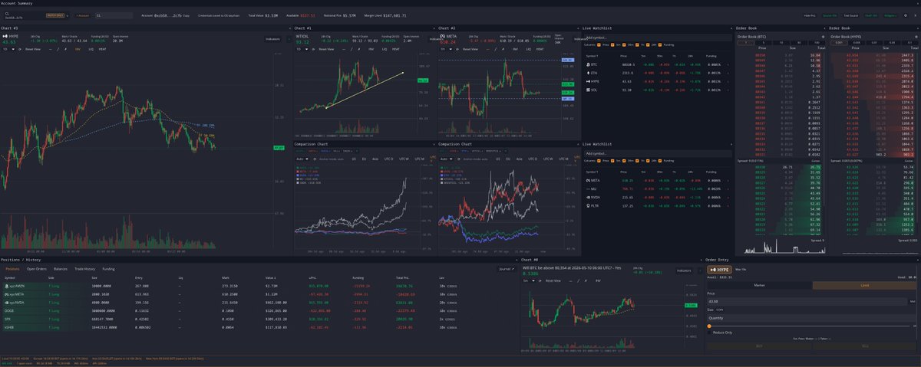Image resolution: width=921 pixels, height=367 pixels.
Task: Switch to the Funding tab in Positions panel
Action: (109, 269)
